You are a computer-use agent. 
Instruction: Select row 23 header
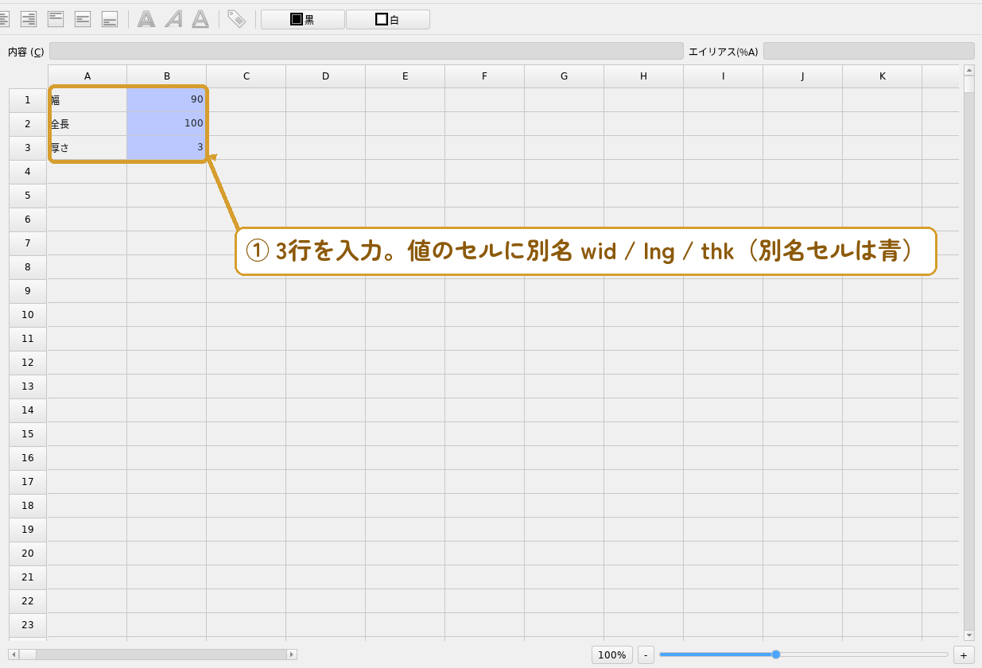click(28, 625)
